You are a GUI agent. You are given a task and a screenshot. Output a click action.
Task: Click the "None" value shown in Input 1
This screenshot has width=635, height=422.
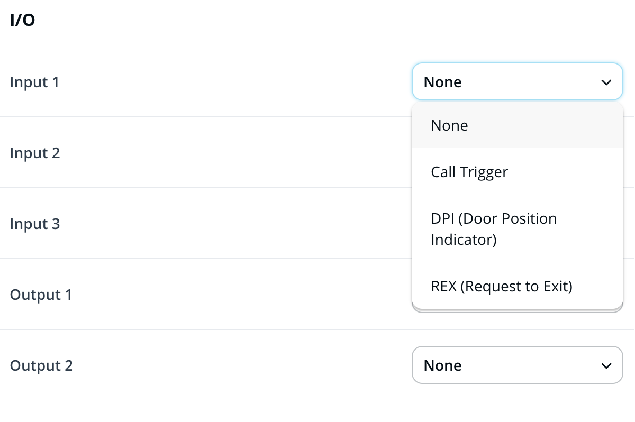click(x=443, y=82)
